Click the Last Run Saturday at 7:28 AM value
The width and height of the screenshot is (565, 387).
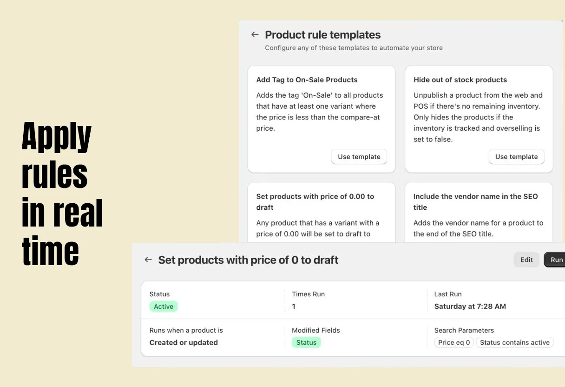point(470,306)
